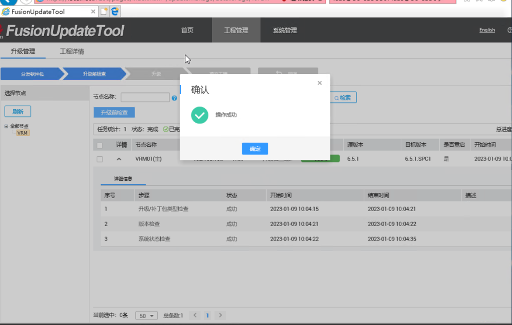Click the 目标版本 column header
This screenshot has width=512, height=325.
(x=416, y=145)
